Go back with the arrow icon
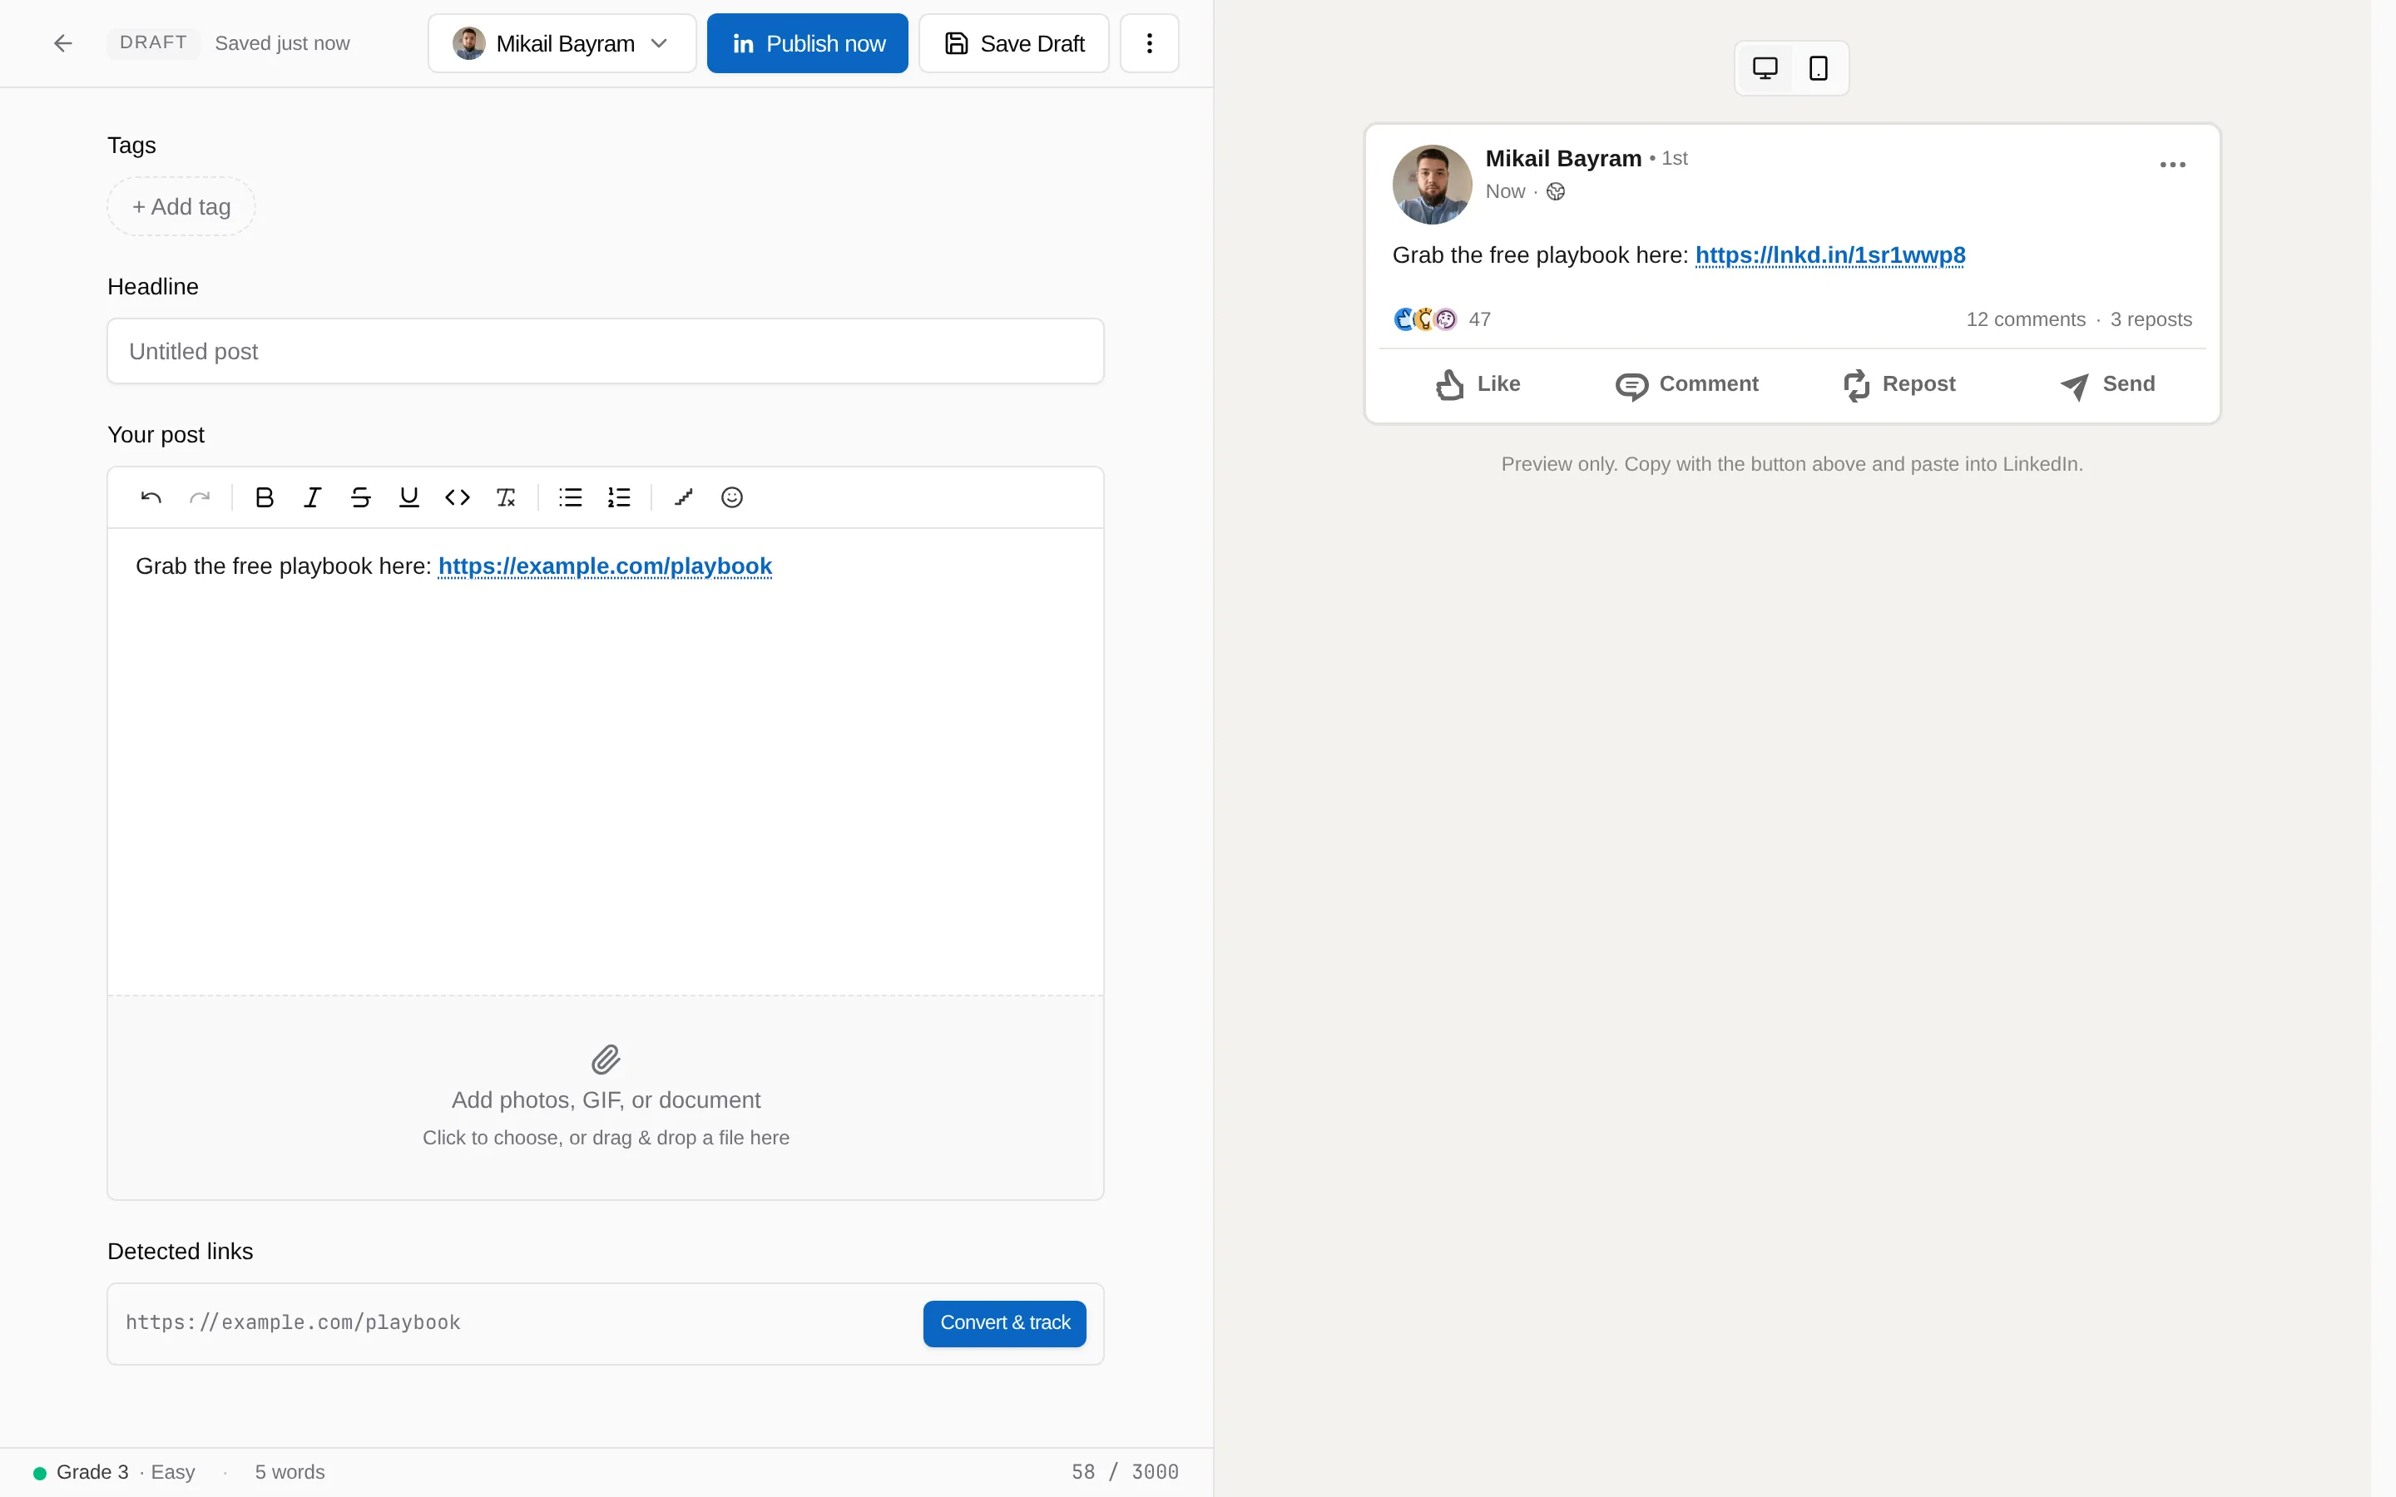The height and width of the screenshot is (1497, 2396). (x=62, y=43)
